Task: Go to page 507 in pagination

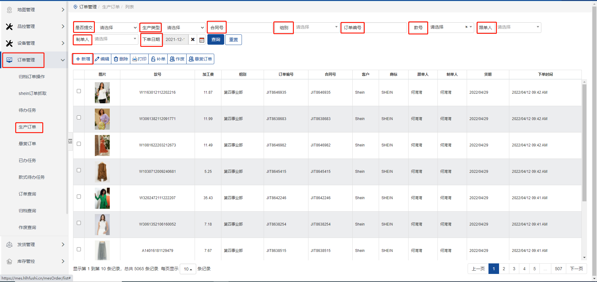Action: (558, 269)
